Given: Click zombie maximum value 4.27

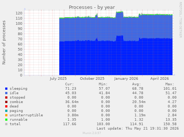Looking at the screenshot, I should tap(172, 102).
